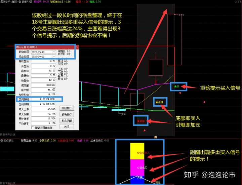The height and width of the screenshot is (185, 242).
Task: Click the 用到未来数据 notice in main chart
Action: tap(8, 135)
